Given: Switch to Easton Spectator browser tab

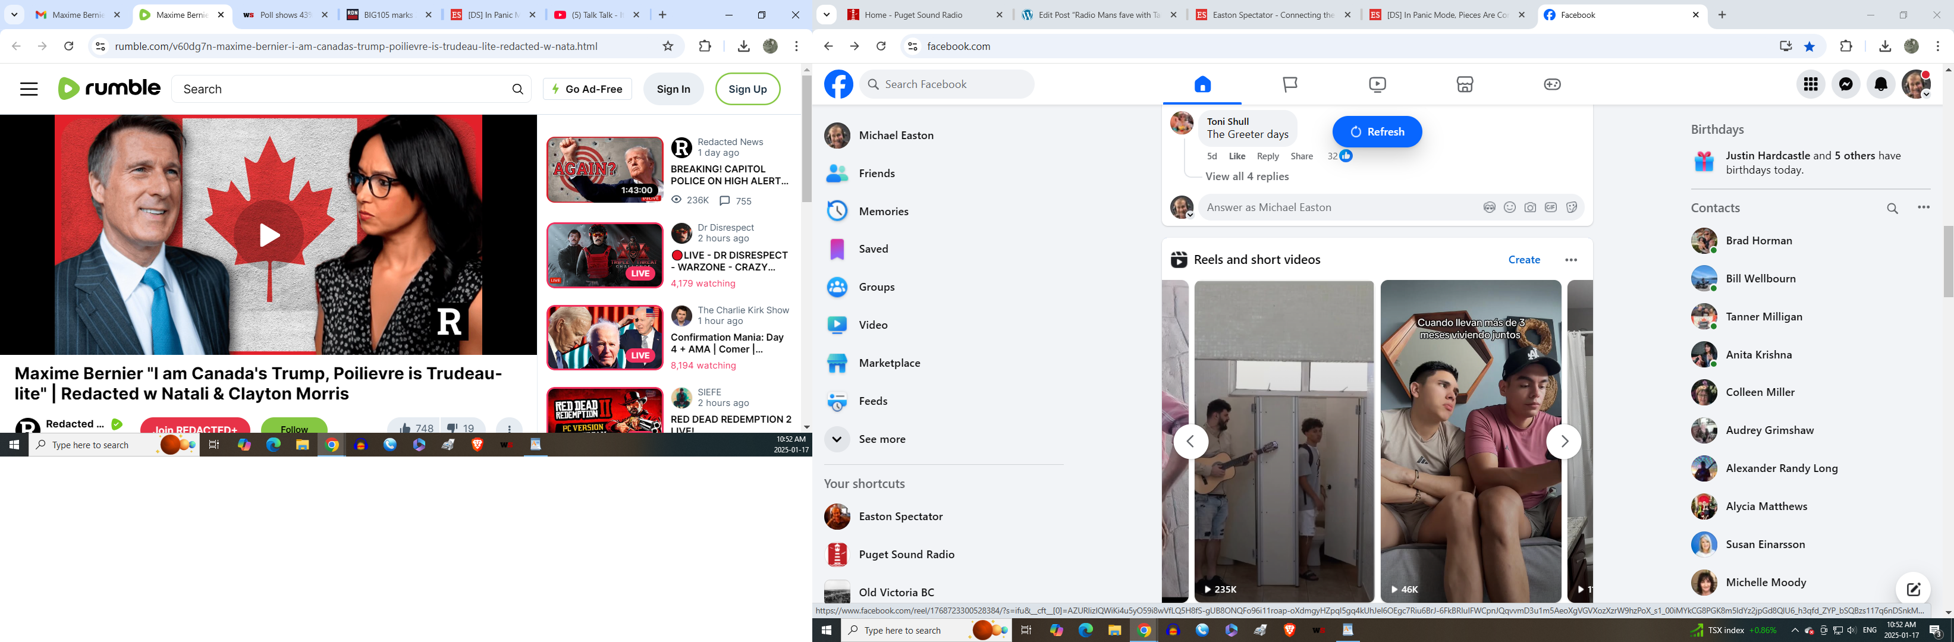Looking at the screenshot, I should tap(1272, 15).
